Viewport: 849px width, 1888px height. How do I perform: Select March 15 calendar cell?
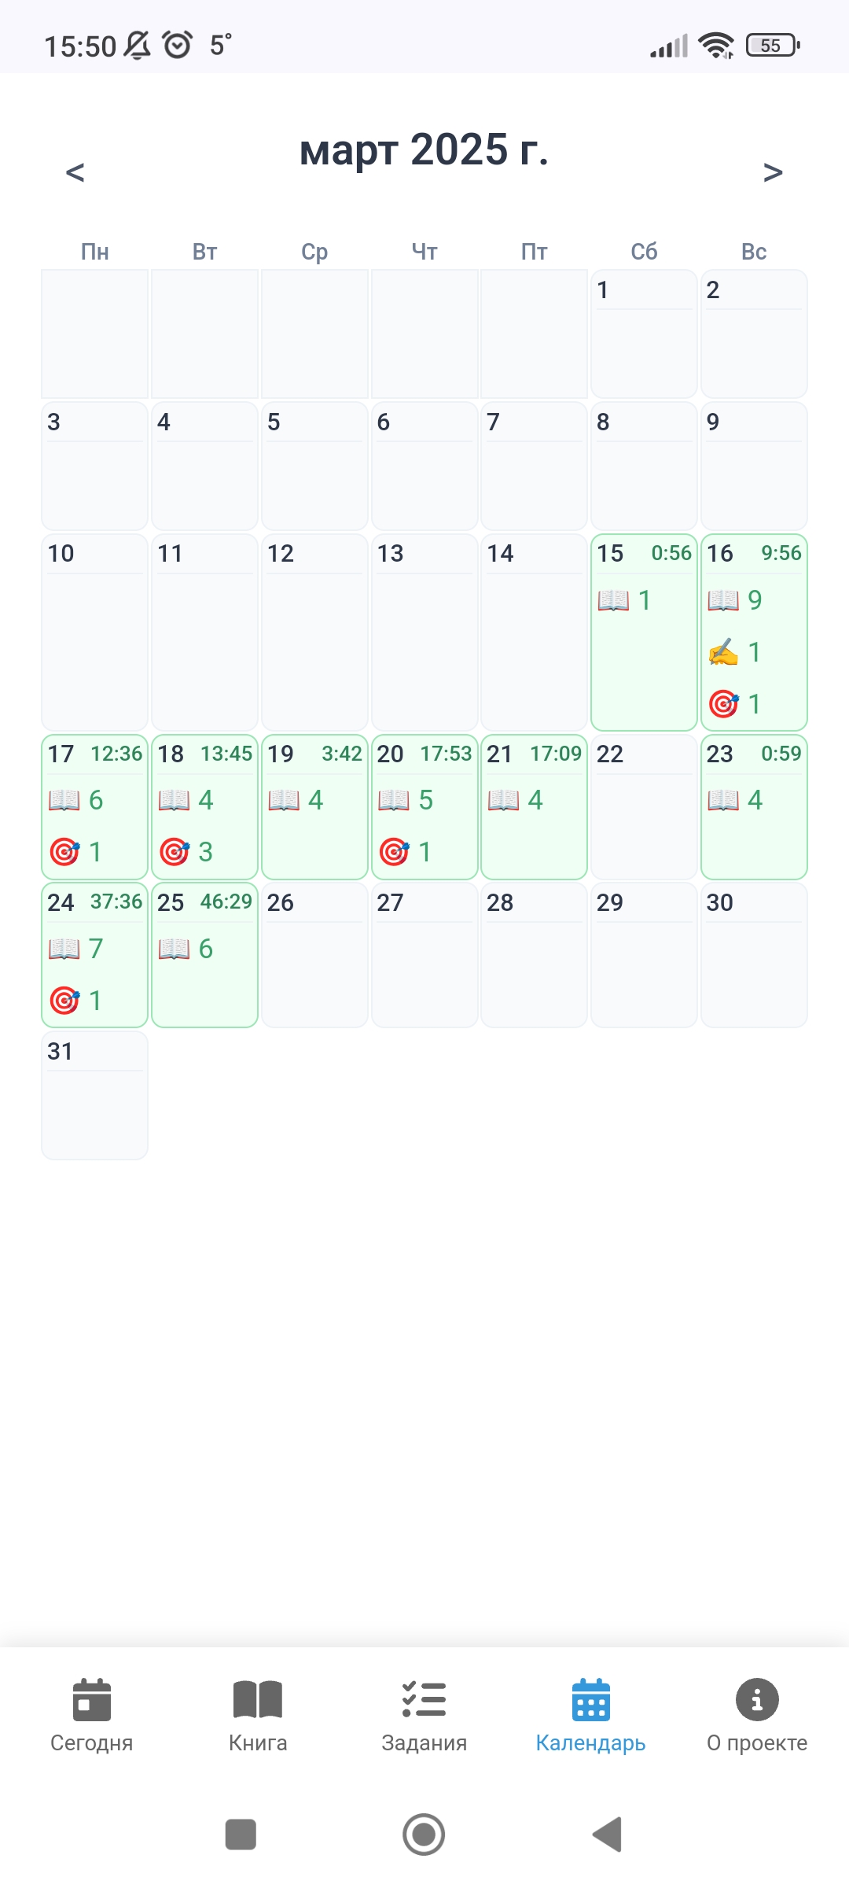(644, 632)
